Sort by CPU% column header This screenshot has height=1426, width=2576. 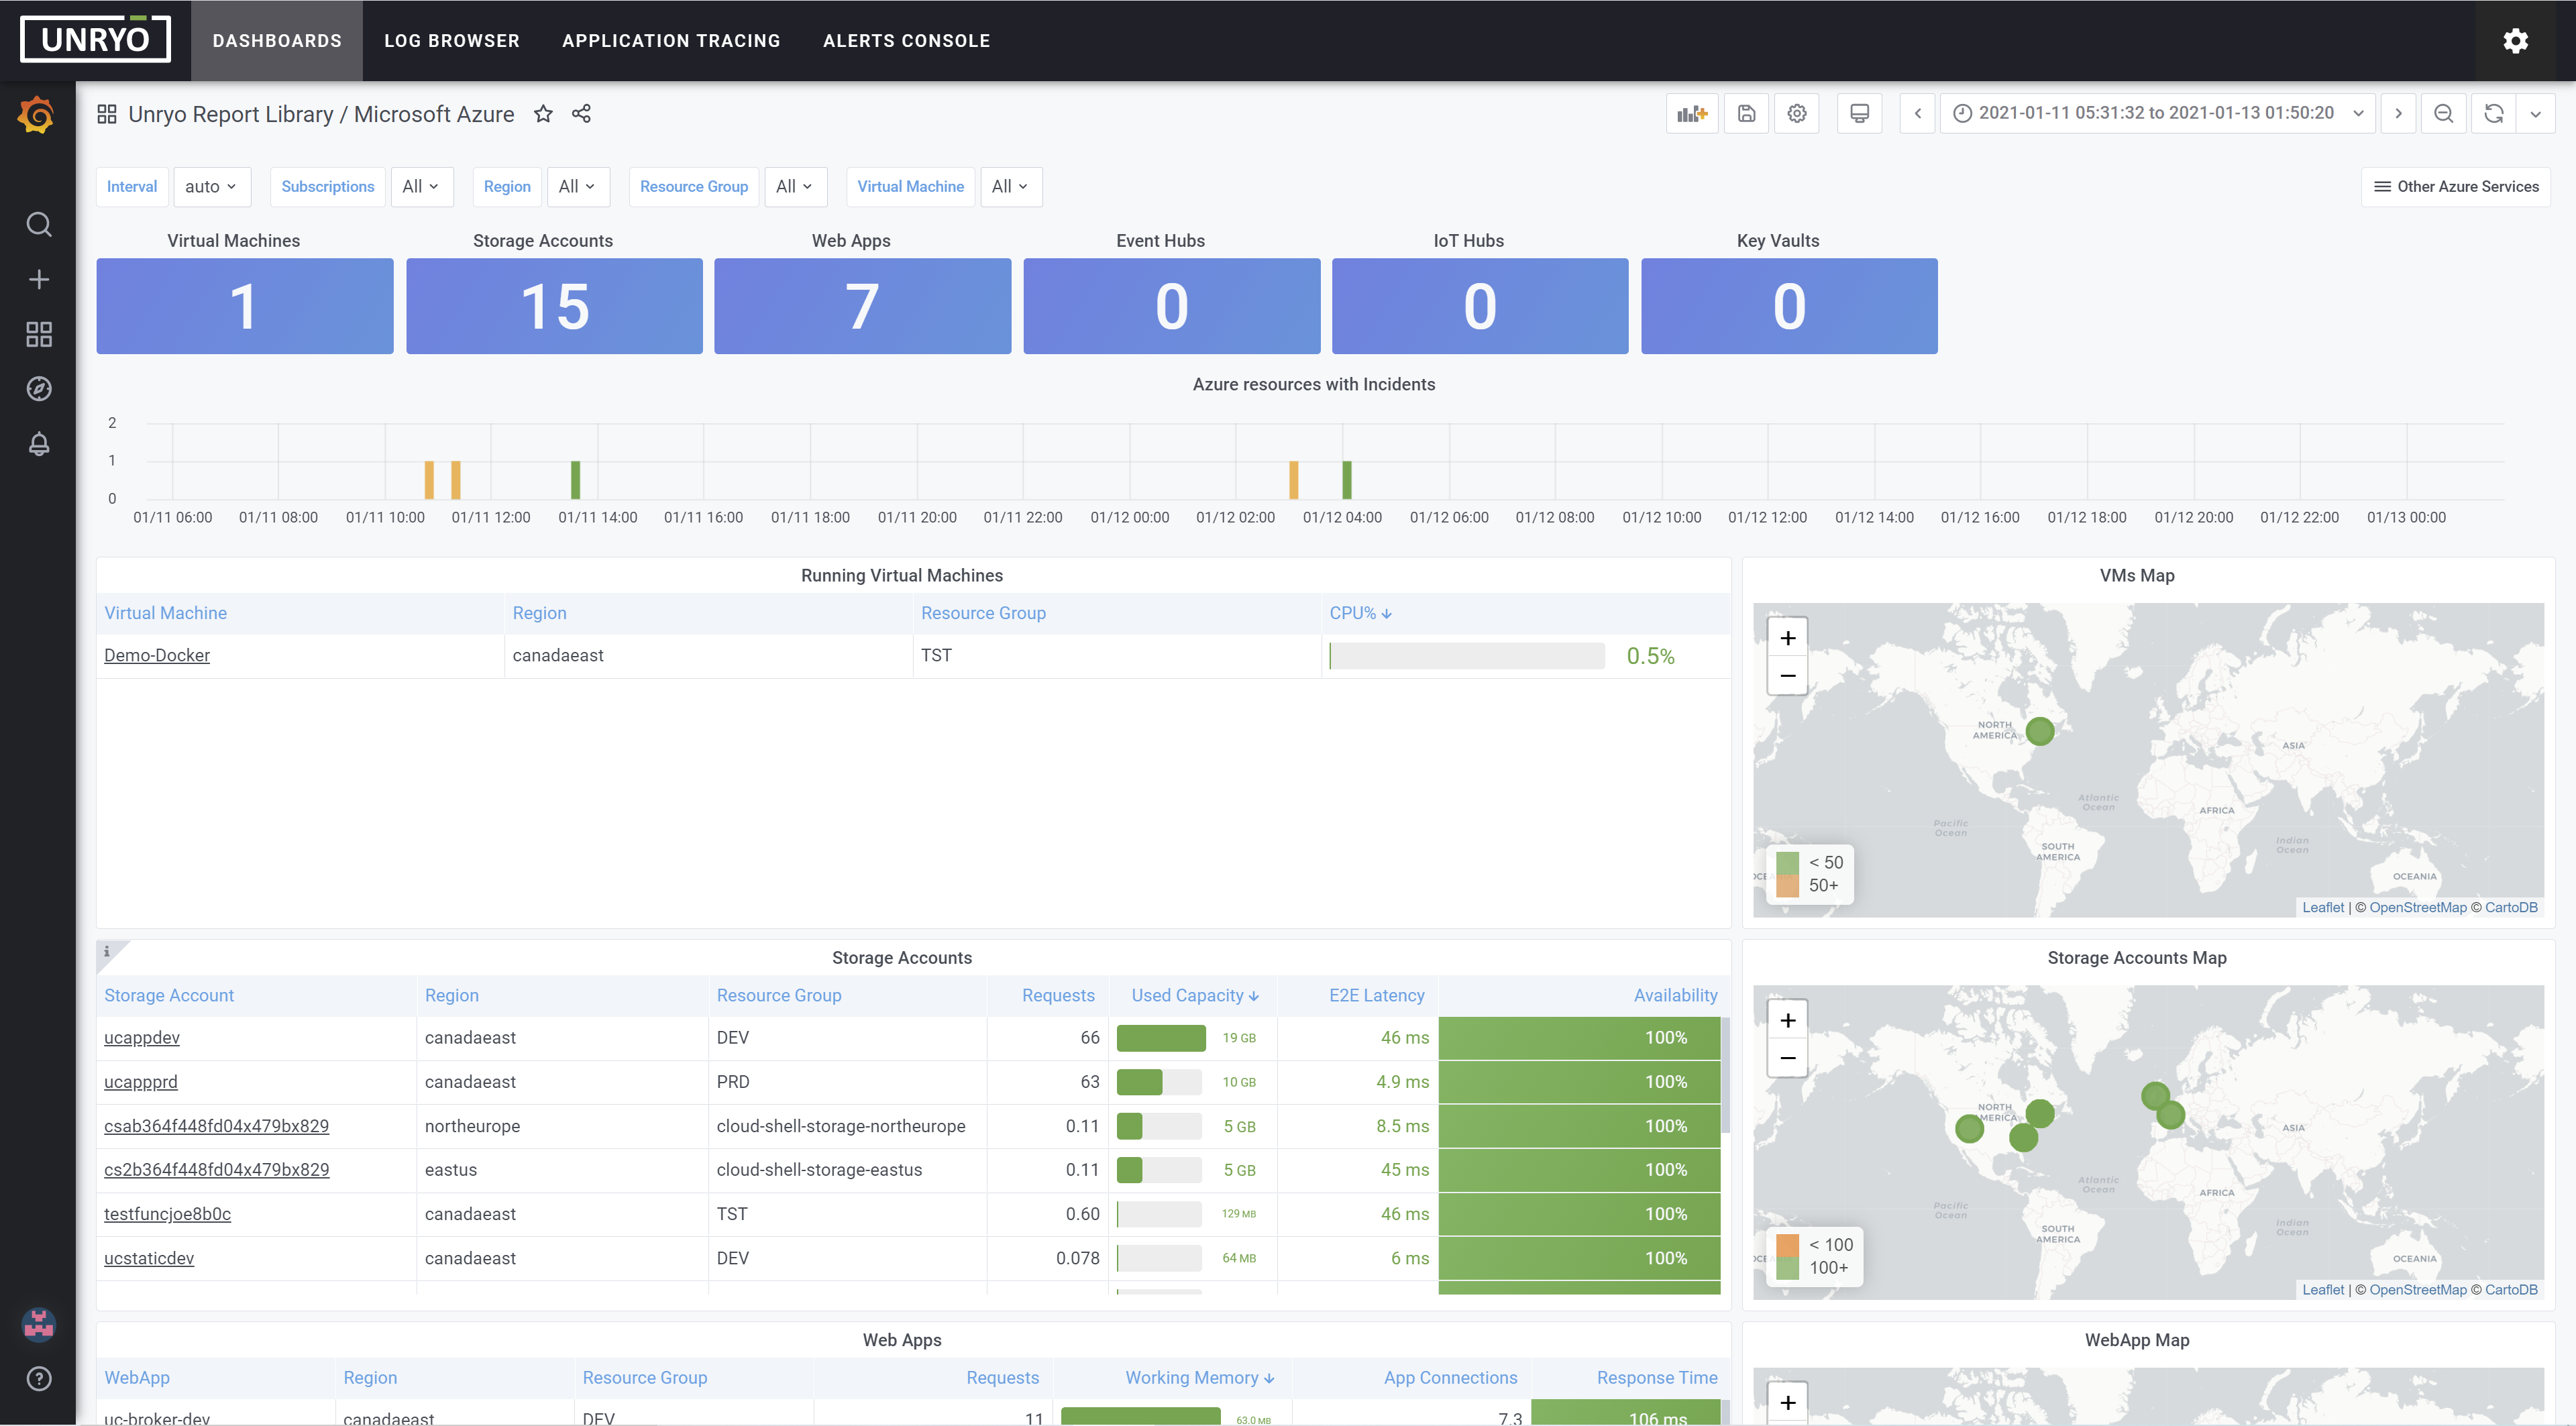(x=1360, y=613)
